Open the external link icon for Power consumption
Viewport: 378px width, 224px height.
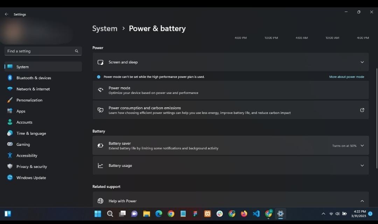click(362, 110)
